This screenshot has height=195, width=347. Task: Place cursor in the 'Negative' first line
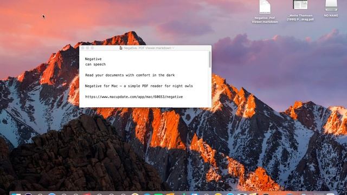93,59
